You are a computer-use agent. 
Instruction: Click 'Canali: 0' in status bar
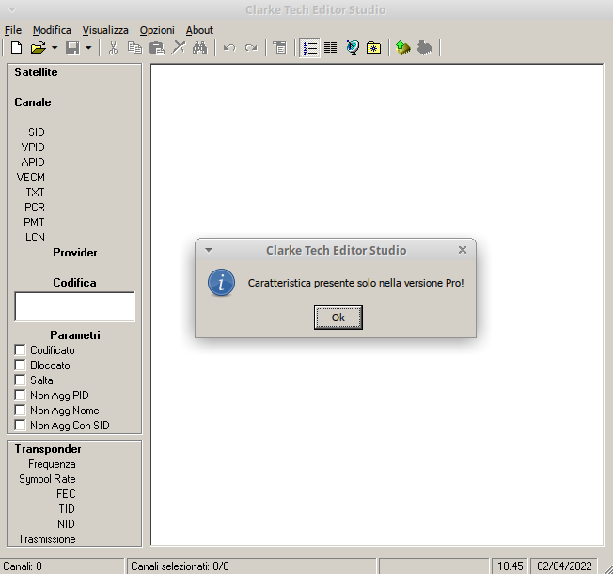pyautogui.click(x=23, y=566)
